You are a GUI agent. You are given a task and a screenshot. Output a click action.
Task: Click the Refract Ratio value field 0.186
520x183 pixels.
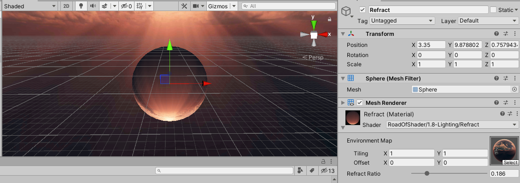pyautogui.click(x=504, y=174)
